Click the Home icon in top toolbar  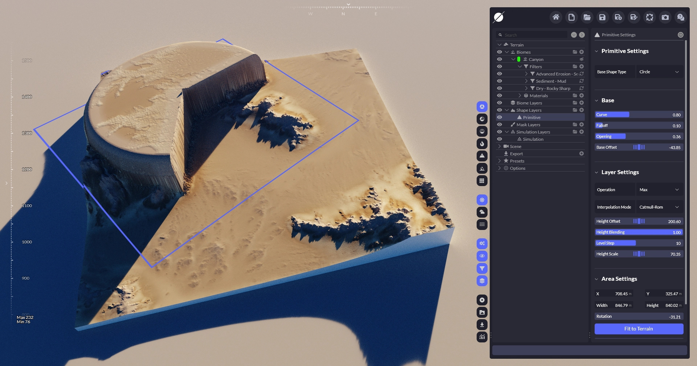click(556, 17)
